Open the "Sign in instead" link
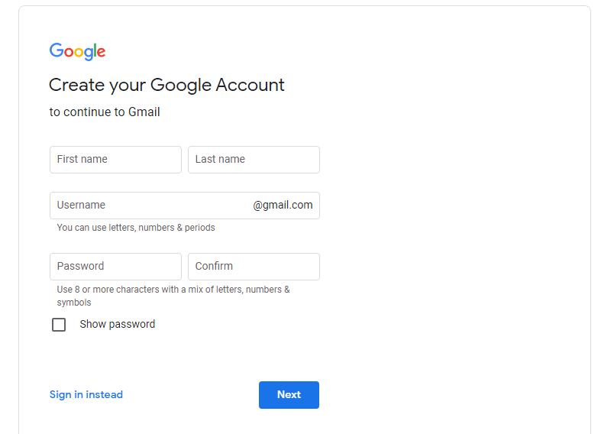 click(86, 395)
